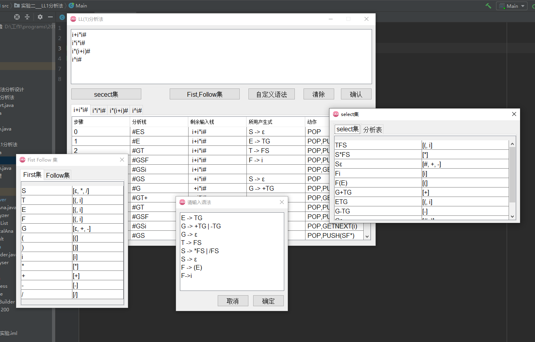Click the Select Opened File crosshair icon
Viewport: 535px width, 342px height.
16,17
